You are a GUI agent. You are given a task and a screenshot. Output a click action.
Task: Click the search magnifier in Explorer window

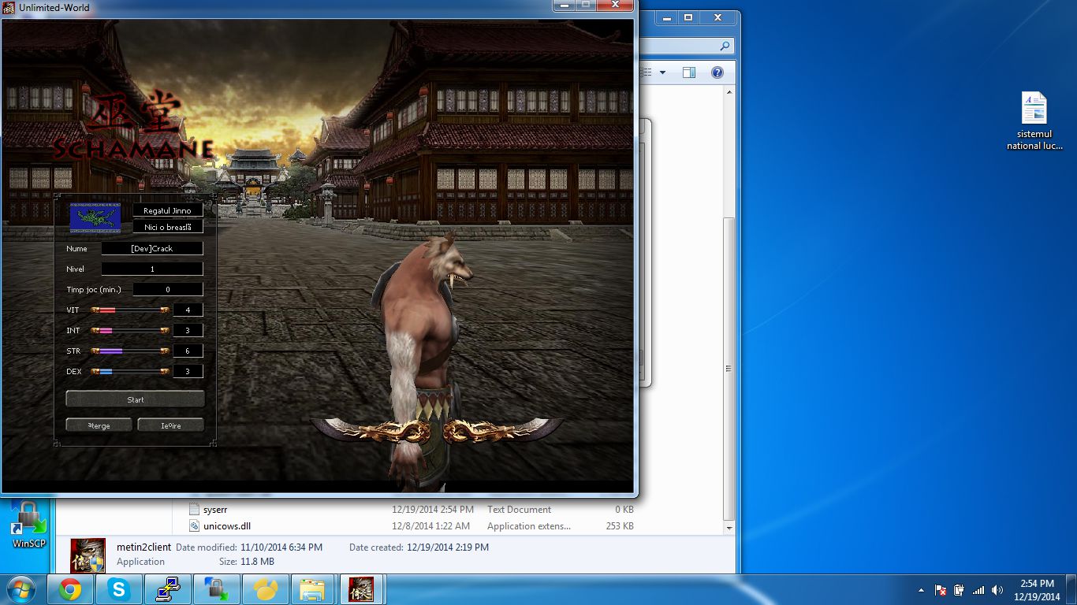pyautogui.click(x=725, y=46)
